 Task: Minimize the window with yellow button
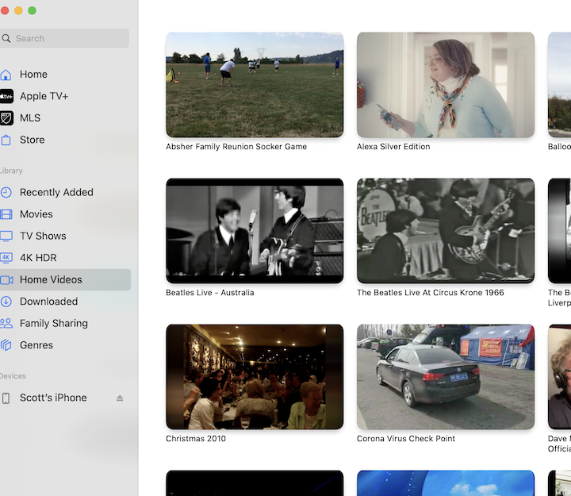pyautogui.click(x=18, y=10)
